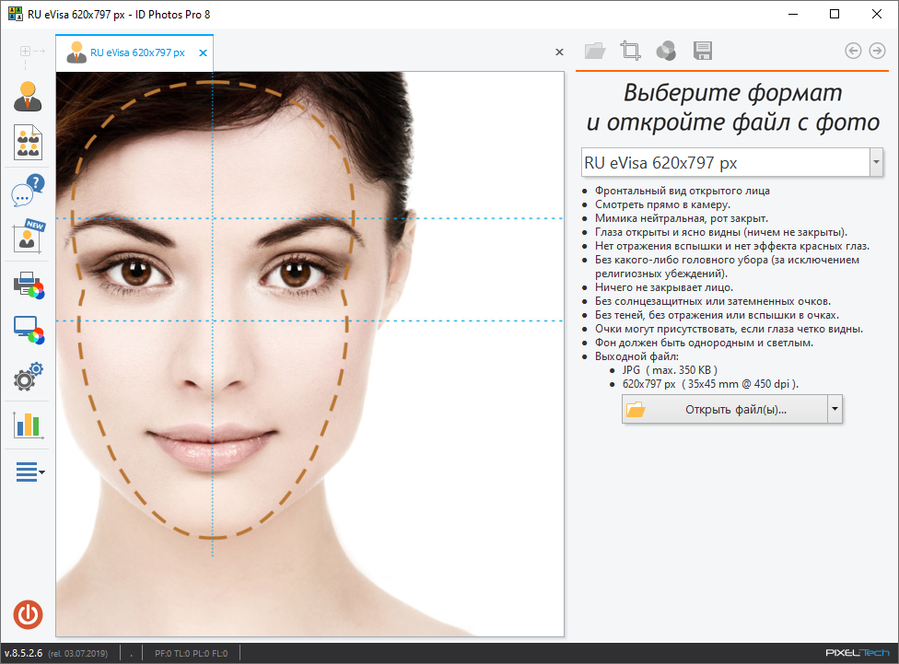Image resolution: width=899 pixels, height=664 pixels.
Task: Click the 'Ничего не закрывает лицо.' line
Action: tap(664, 287)
